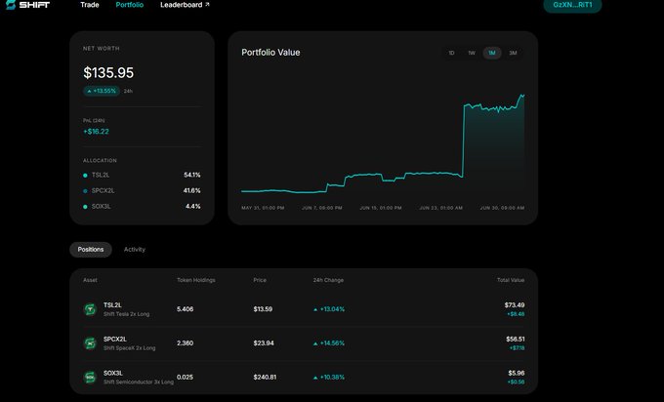Click the $135.95 net worth value
The height and width of the screenshot is (402, 664).
click(108, 73)
